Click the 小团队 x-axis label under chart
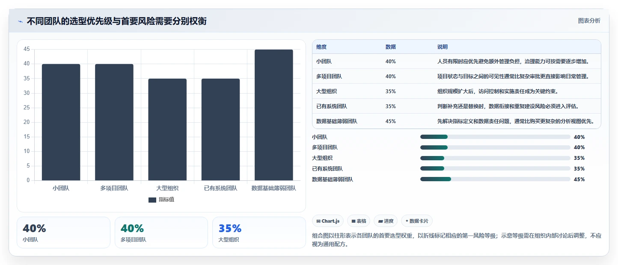The height and width of the screenshot is (265, 618). tap(61, 188)
